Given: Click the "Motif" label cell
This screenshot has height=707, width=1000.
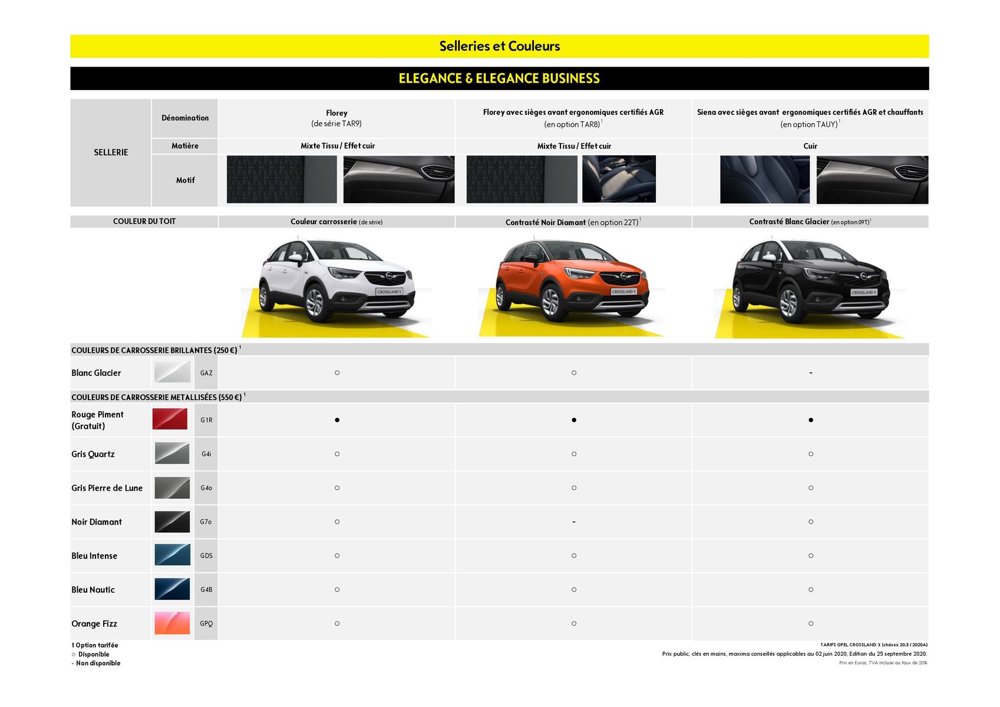Looking at the screenshot, I should tap(185, 180).
